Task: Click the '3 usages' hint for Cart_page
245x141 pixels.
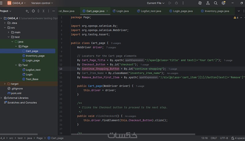Action: tap(116, 43)
